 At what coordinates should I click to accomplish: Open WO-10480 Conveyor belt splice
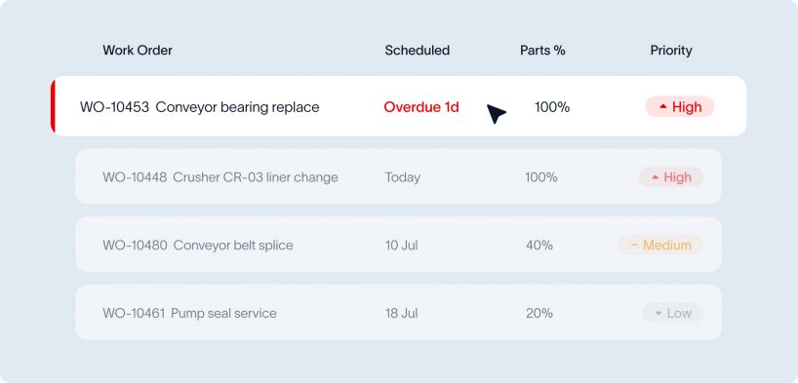pyautogui.click(x=398, y=246)
